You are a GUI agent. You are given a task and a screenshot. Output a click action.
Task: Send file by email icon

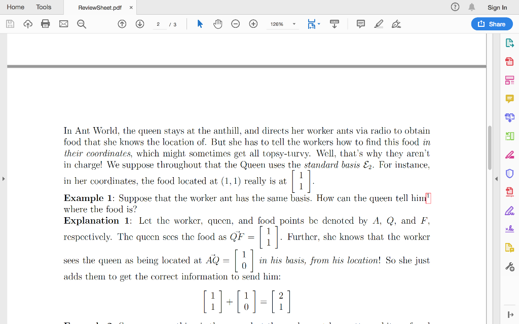click(63, 24)
